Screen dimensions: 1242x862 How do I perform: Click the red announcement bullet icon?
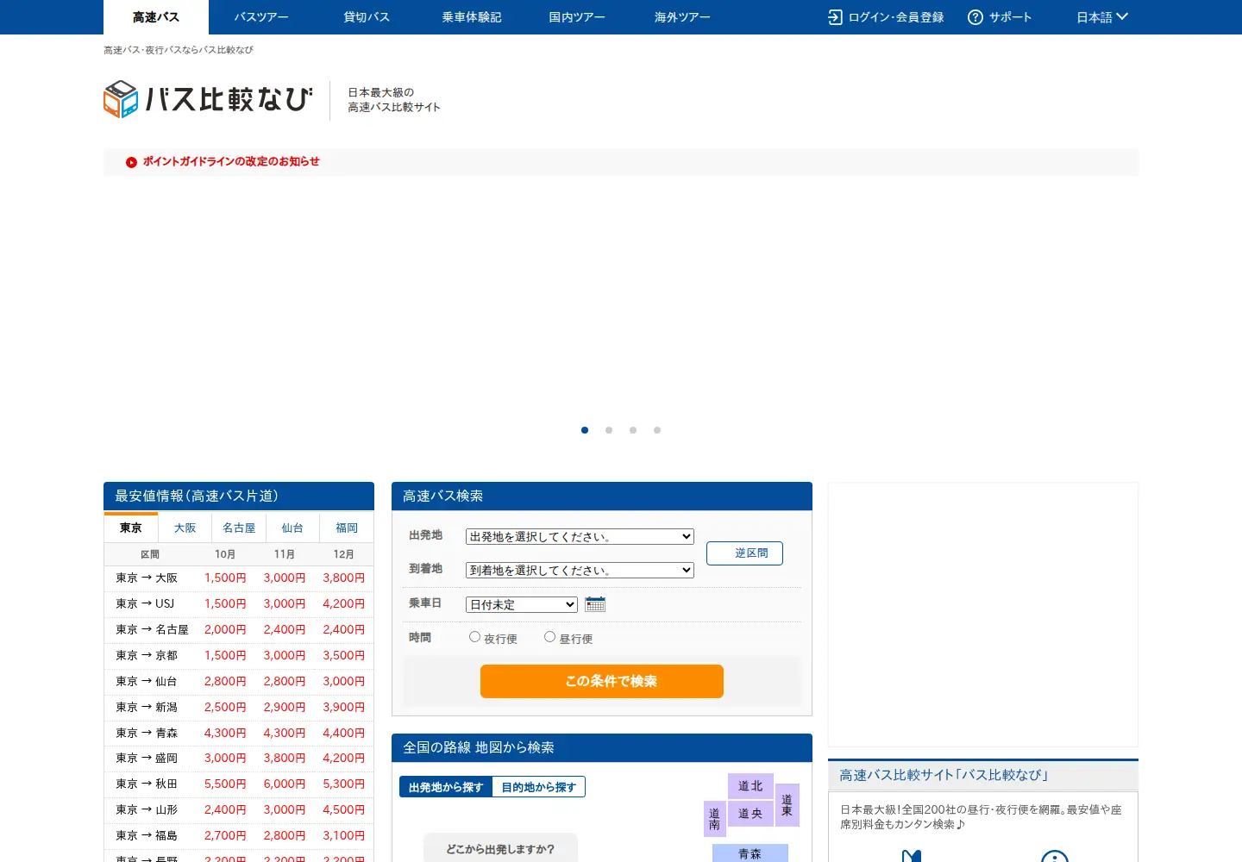coord(131,162)
